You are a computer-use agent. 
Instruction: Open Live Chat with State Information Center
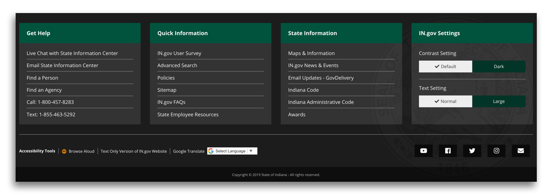[72, 53]
